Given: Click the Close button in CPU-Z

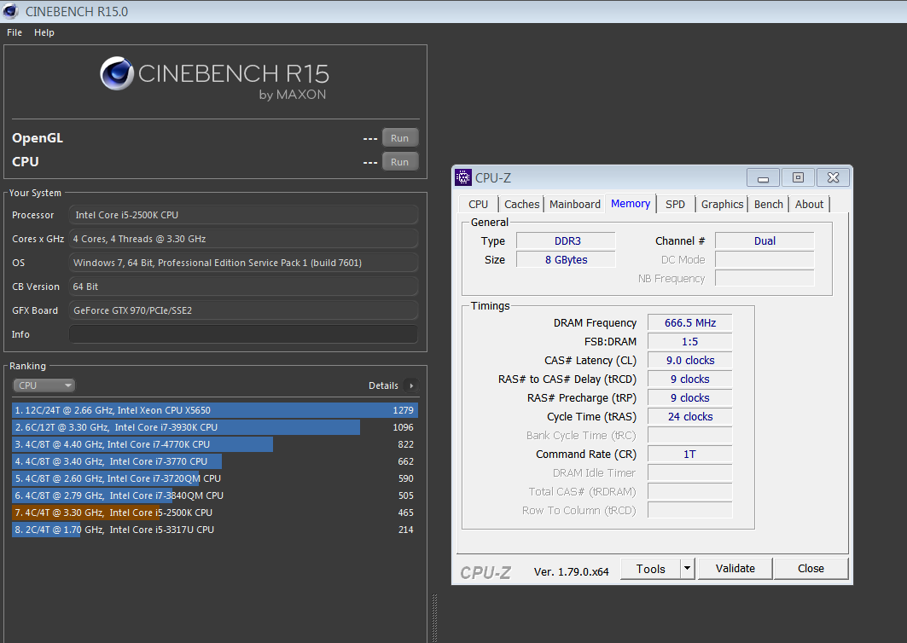Looking at the screenshot, I should click(811, 569).
